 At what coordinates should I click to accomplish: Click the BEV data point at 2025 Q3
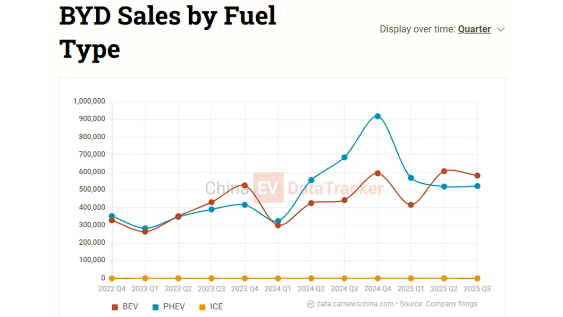pos(478,176)
